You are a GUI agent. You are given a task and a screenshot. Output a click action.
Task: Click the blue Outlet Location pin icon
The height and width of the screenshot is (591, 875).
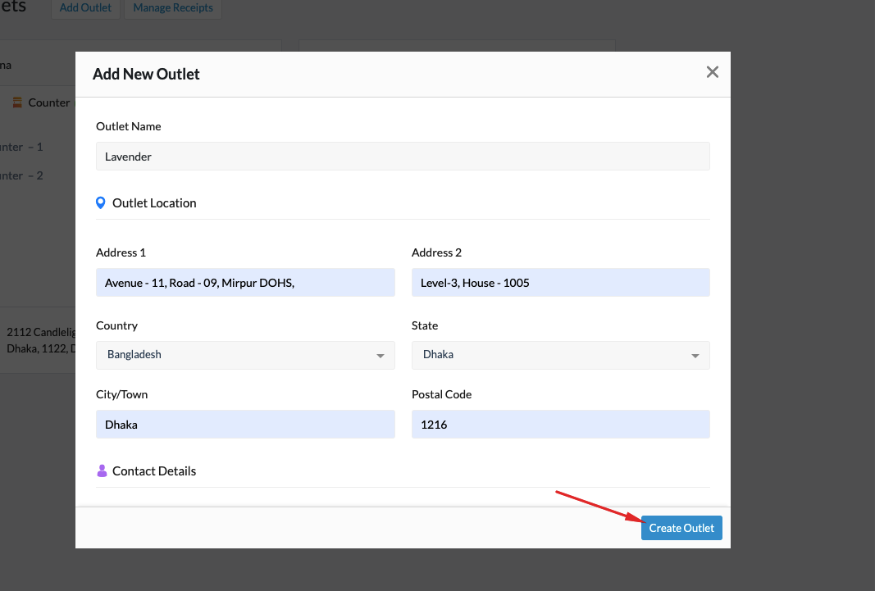(x=100, y=202)
